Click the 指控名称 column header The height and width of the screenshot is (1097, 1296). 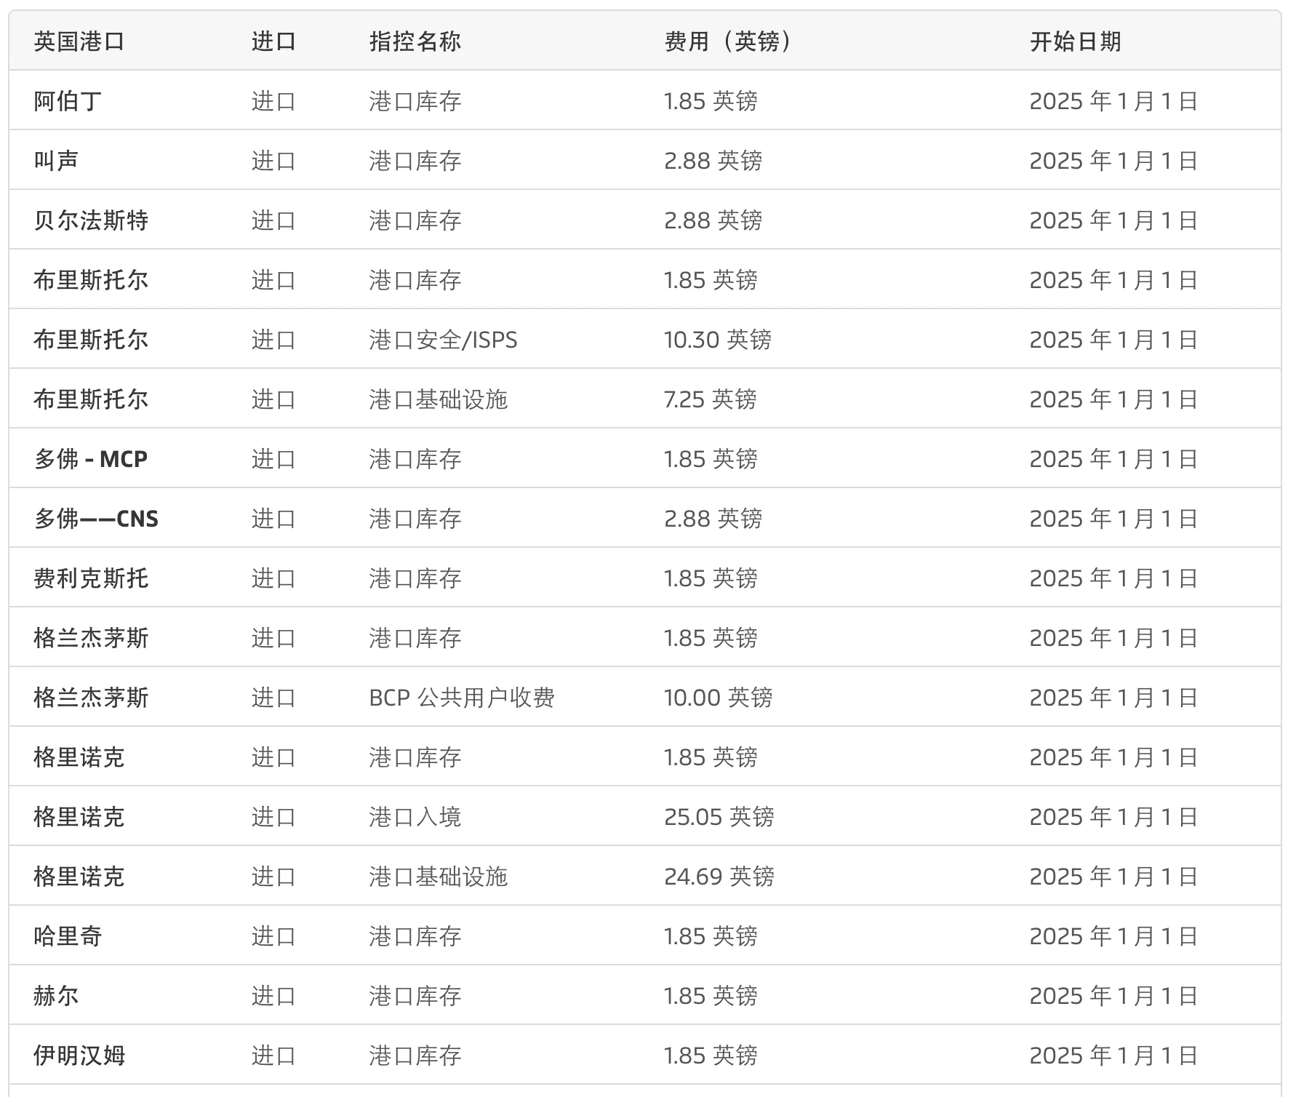click(415, 41)
